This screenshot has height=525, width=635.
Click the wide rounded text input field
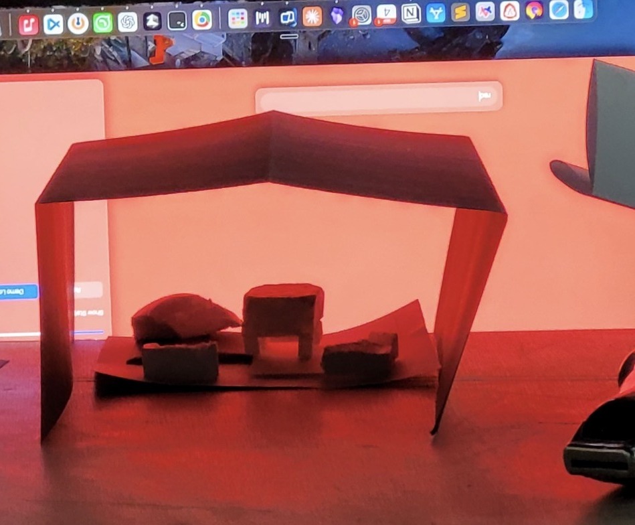379,97
